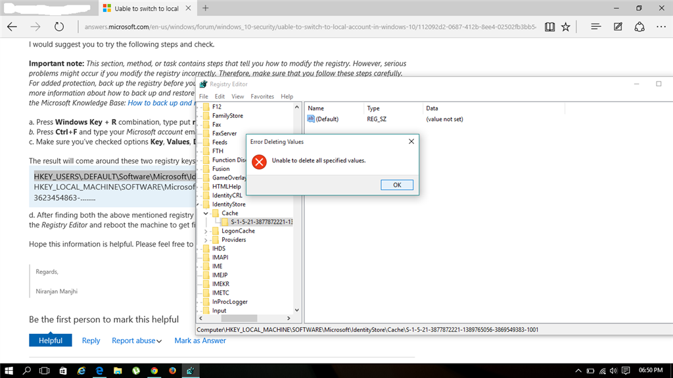Open Windows Store from the taskbar

pyautogui.click(x=63, y=370)
